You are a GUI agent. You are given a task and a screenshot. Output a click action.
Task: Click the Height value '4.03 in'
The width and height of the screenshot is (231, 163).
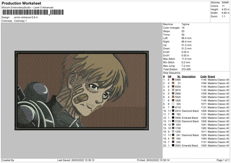click(225, 9)
